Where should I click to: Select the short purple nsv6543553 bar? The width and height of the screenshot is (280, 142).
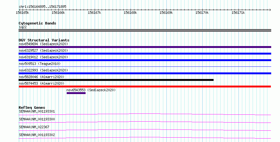click(76, 93)
